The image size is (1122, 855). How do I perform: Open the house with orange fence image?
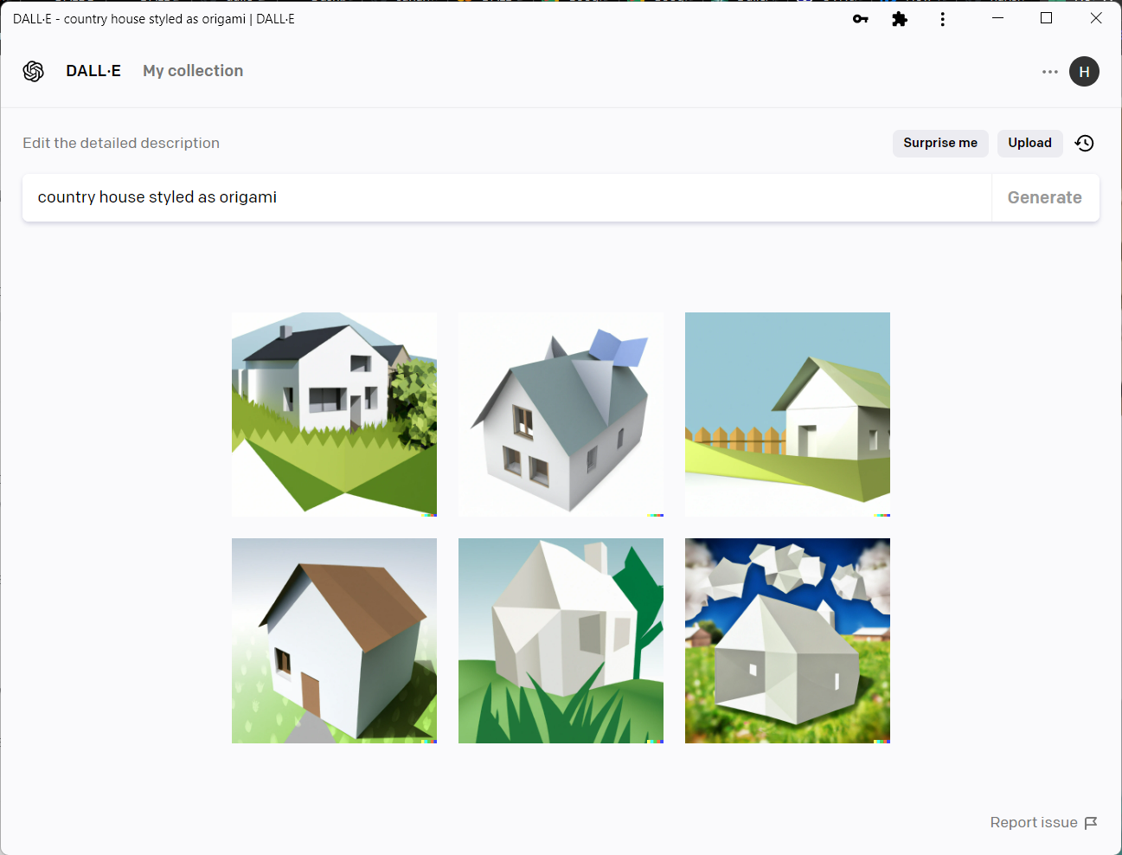click(x=787, y=415)
